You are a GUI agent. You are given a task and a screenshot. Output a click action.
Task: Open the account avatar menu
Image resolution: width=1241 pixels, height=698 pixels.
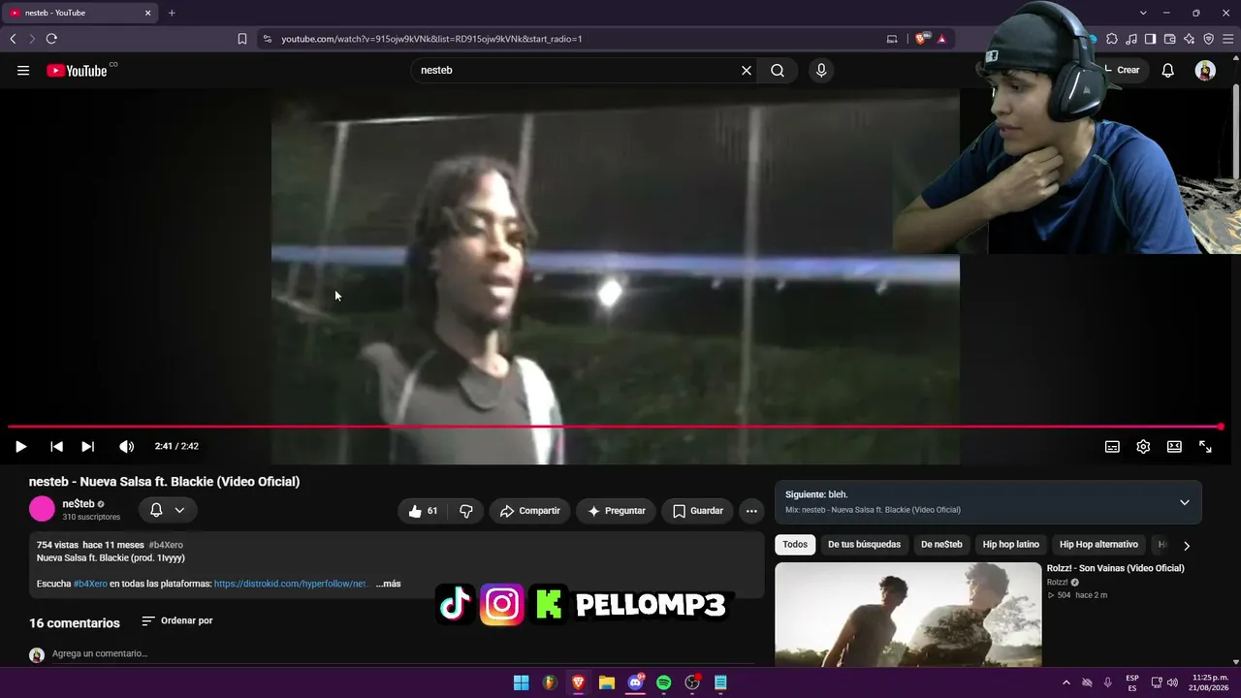[1205, 70]
